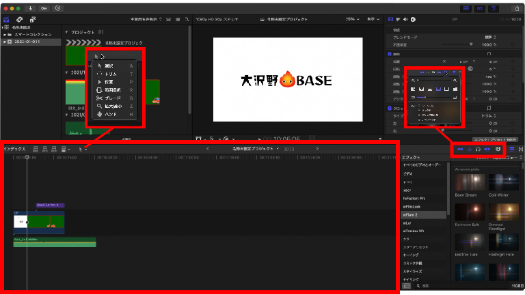
Task: Click the effects browser search field
Action: pyautogui.click(x=461, y=285)
